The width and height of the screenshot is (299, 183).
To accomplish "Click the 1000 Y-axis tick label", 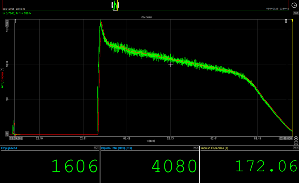I will pos(7,64).
